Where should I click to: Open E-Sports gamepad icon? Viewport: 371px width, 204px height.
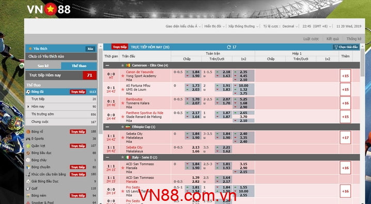click(28, 139)
